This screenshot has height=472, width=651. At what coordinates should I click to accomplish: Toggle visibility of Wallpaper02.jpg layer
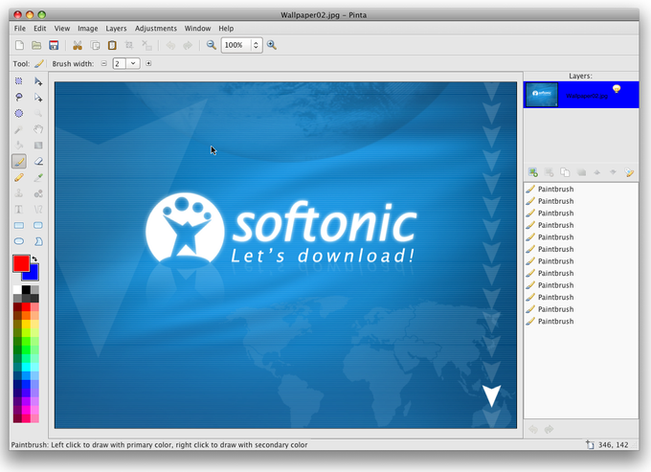617,88
